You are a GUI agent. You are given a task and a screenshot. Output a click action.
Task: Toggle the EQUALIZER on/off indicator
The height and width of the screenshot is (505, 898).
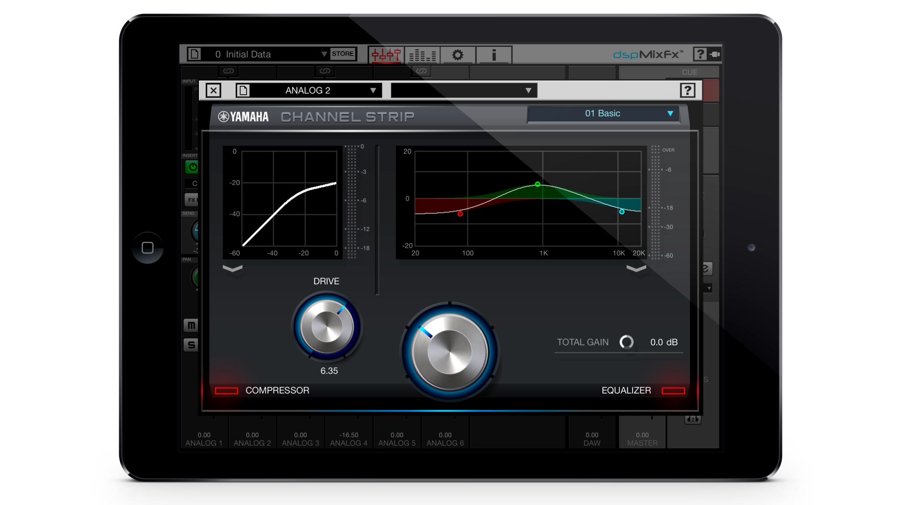pos(673,391)
